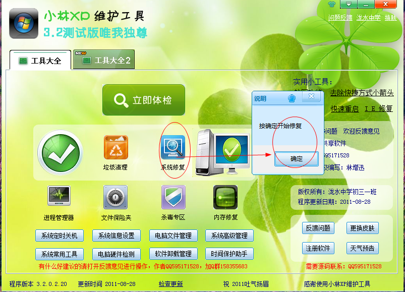Open the 文件保险夹 file safe icon
This screenshot has height=292, width=405.
[x=115, y=197]
